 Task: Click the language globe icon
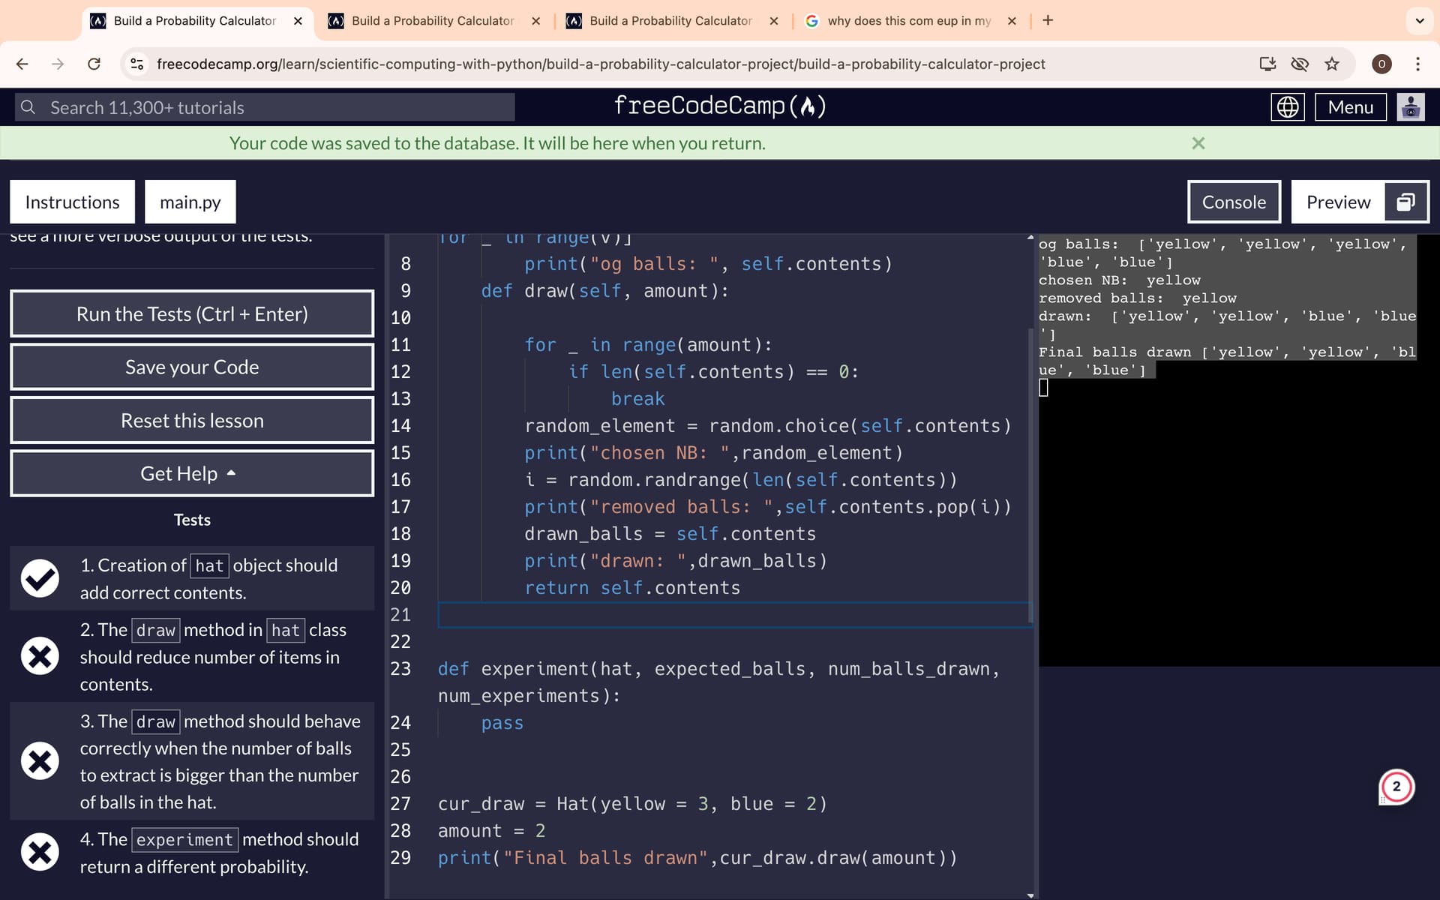click(x=1287, y=107)
